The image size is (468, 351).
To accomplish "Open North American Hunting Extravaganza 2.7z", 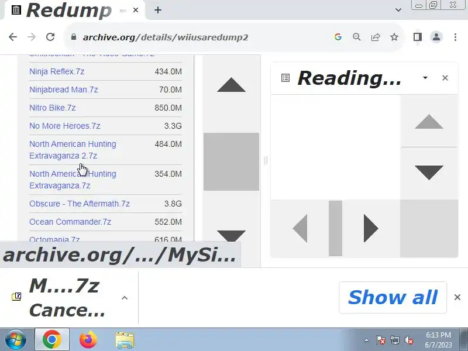I will (x=73, y=150).
